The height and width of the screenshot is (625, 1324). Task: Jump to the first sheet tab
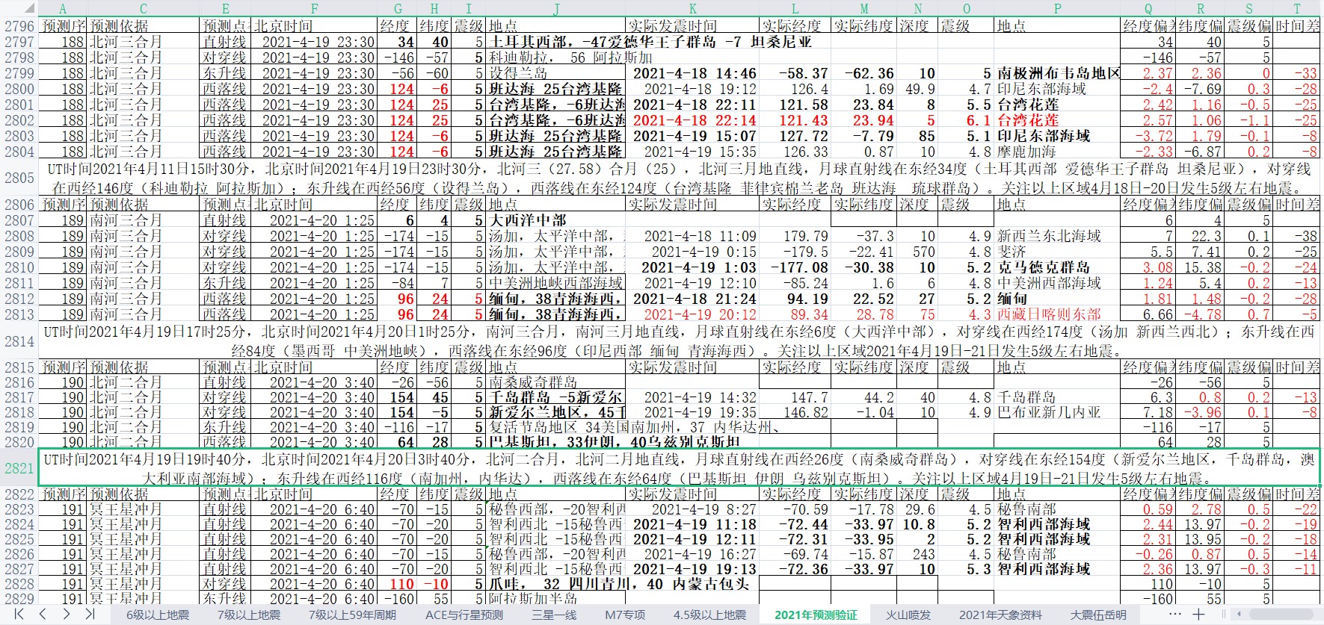coord(19,614)
